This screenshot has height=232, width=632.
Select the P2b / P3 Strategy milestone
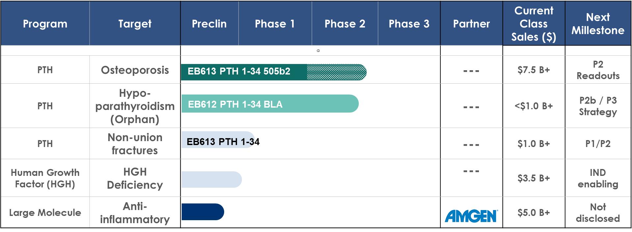(x=598, y=106)
